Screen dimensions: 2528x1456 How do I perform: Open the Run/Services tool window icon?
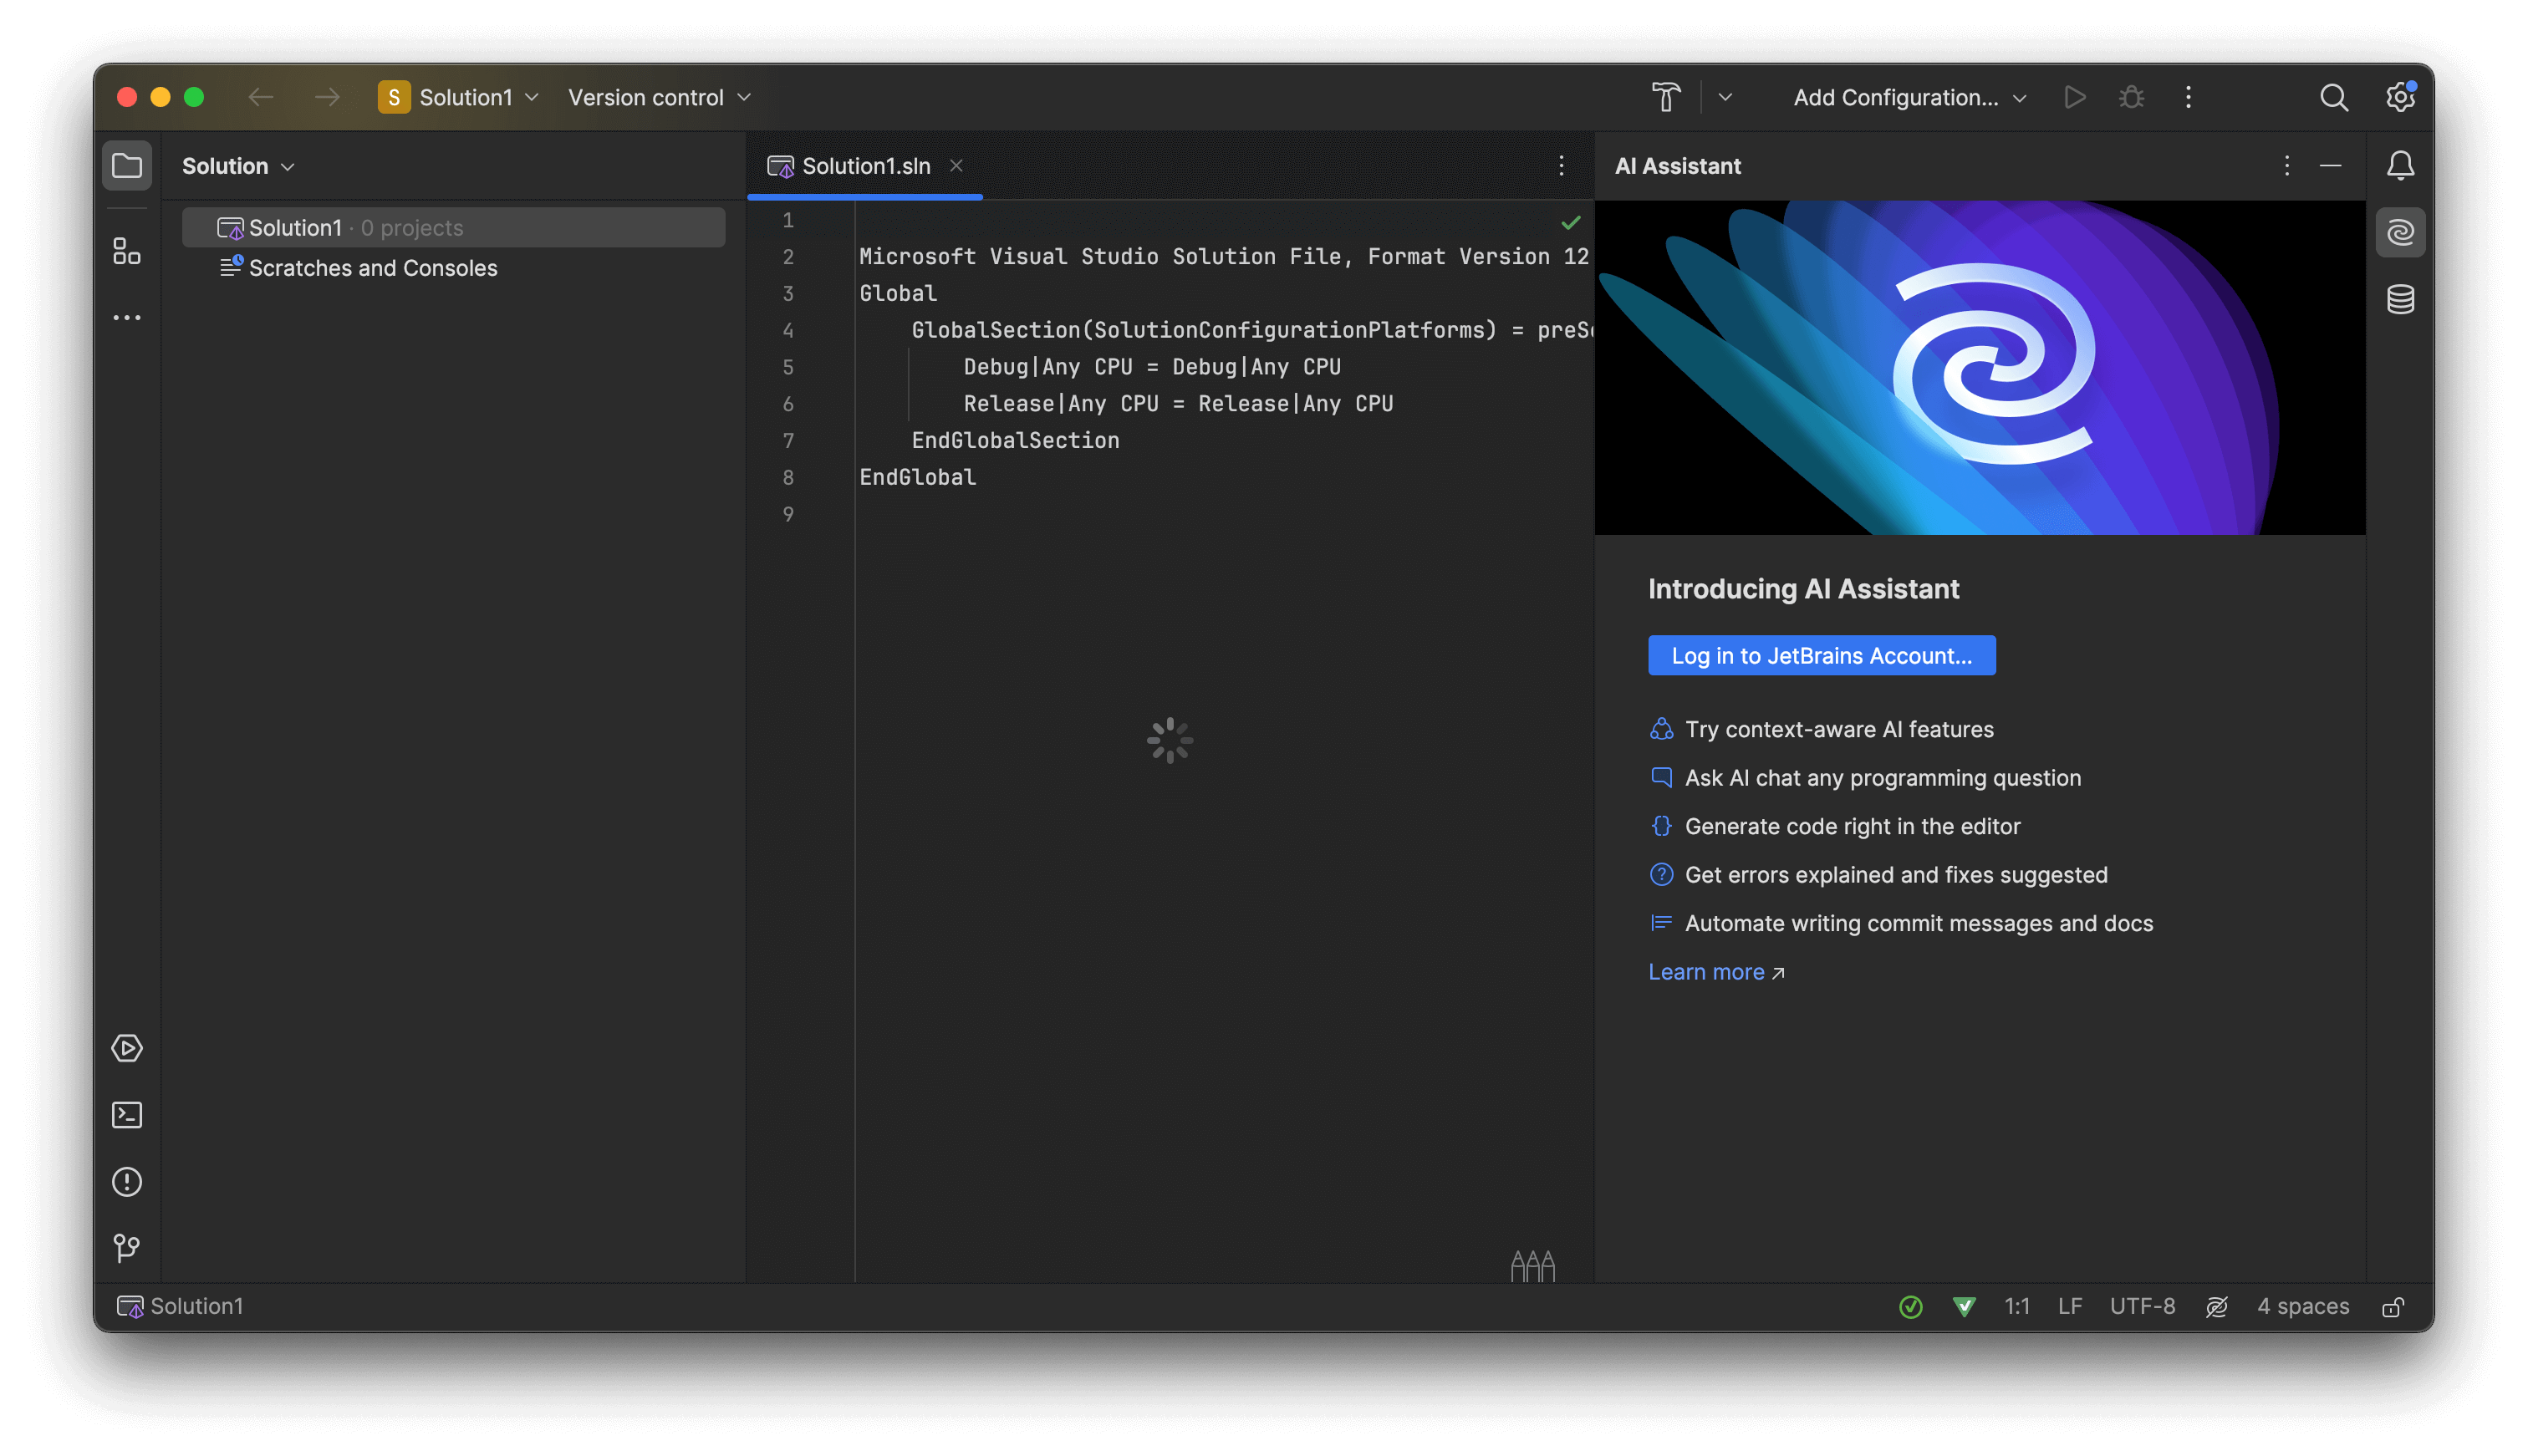(x=127, y=1048)
